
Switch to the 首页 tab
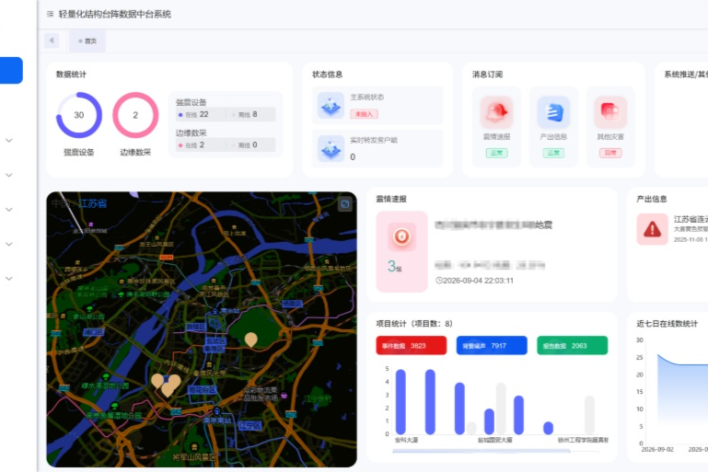coord(87,41)
